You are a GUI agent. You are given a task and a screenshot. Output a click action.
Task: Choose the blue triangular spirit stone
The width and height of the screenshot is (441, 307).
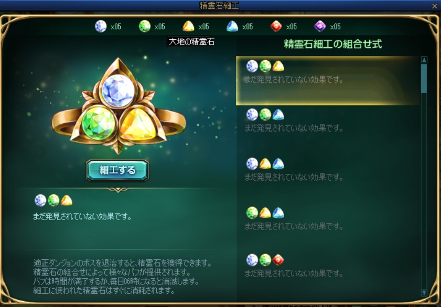pyautogui.click(x=232, y=26)
